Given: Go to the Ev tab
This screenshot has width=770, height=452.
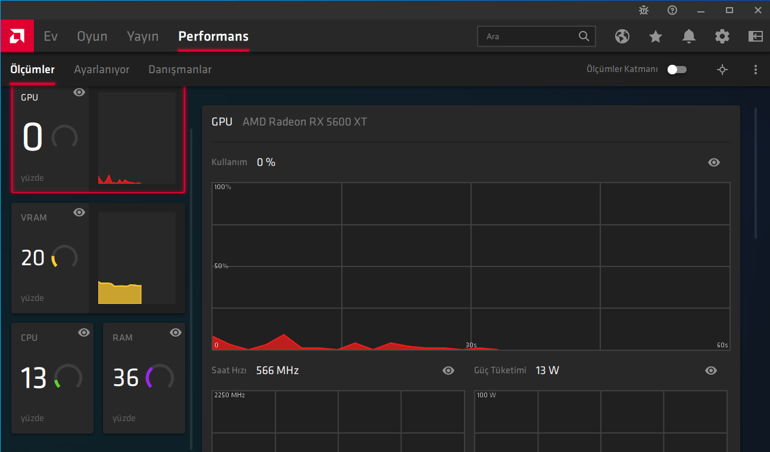Looking at the screenshot, I should (x=51, y=36).
